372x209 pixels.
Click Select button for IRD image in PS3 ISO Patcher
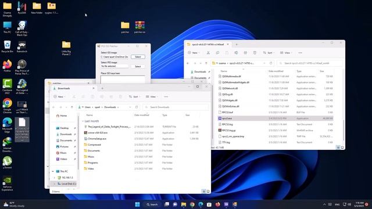(x=138, y=66)
